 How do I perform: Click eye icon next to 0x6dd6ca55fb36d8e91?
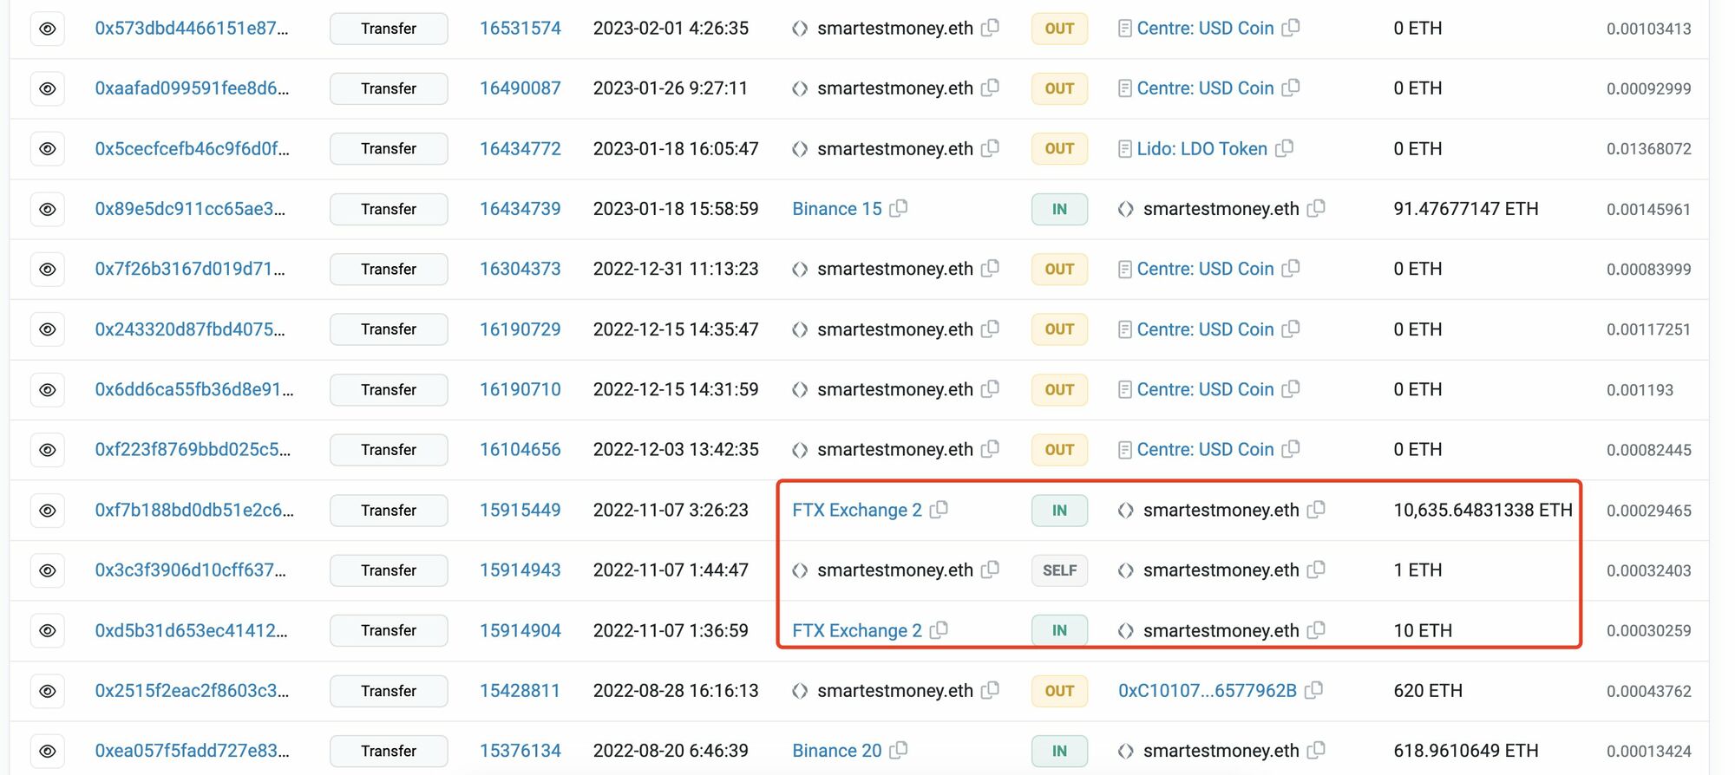(48, 390)
